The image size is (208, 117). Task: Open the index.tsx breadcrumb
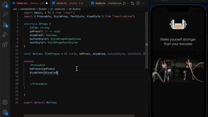pos(58,9)
